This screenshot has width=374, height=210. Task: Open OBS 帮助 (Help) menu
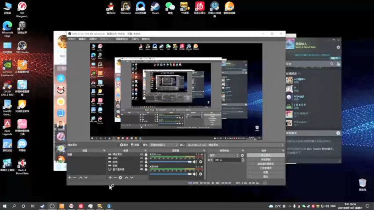click(145, 39)
